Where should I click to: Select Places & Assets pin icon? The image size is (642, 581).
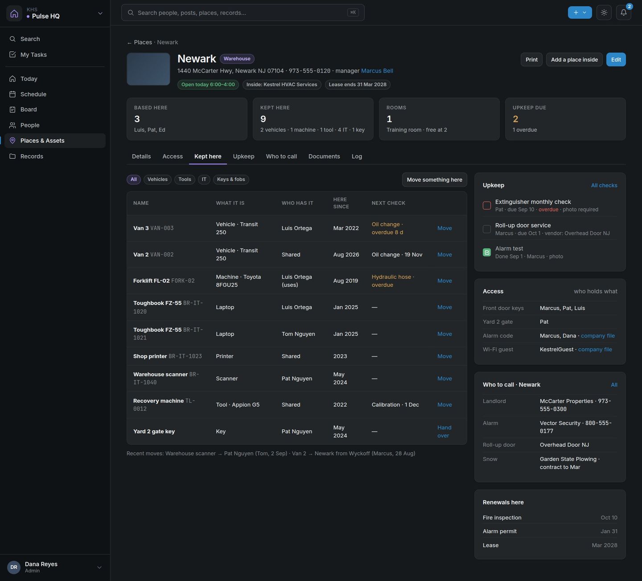(12, 140)
